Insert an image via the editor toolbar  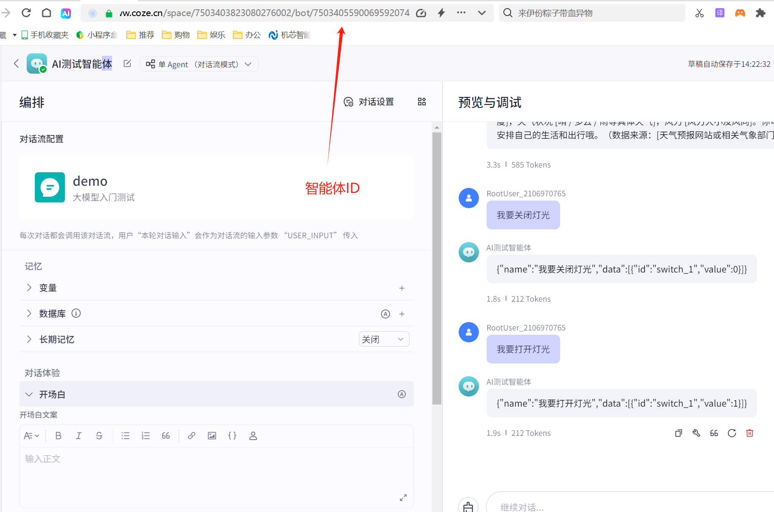pyautogui.click(x=212, y=435)
